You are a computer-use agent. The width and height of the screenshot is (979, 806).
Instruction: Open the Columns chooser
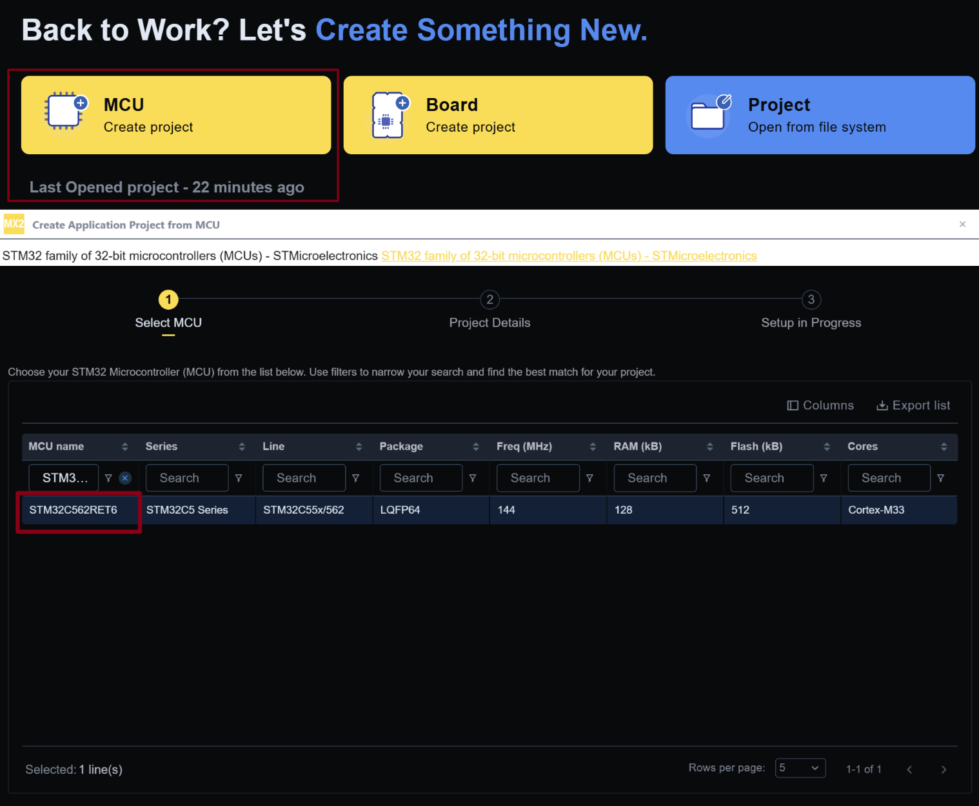pyautogui.click(x=820, y=405)
